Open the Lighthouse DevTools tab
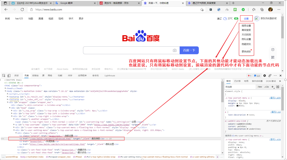 pyautogui.click(x=110, y=75)
